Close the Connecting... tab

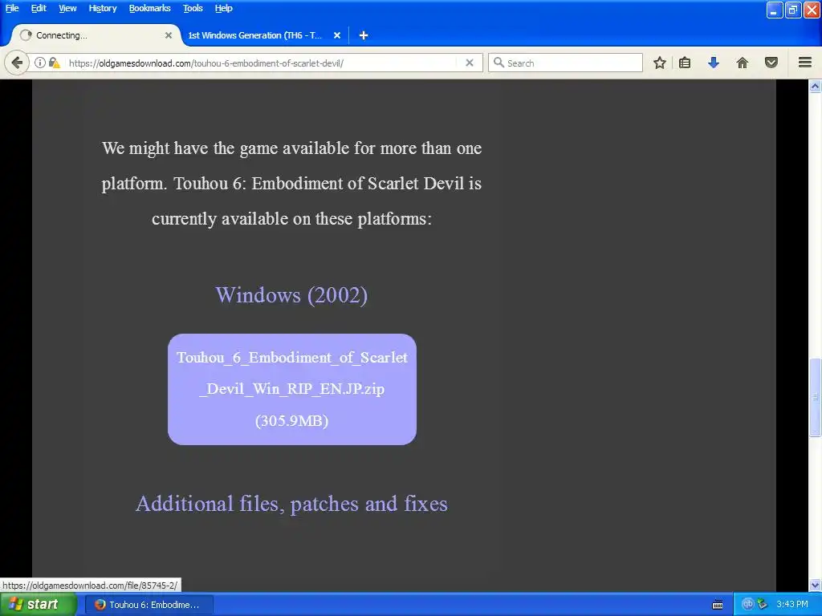pos(169,35)
